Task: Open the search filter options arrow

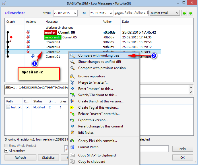Action: tap(119, 15)
